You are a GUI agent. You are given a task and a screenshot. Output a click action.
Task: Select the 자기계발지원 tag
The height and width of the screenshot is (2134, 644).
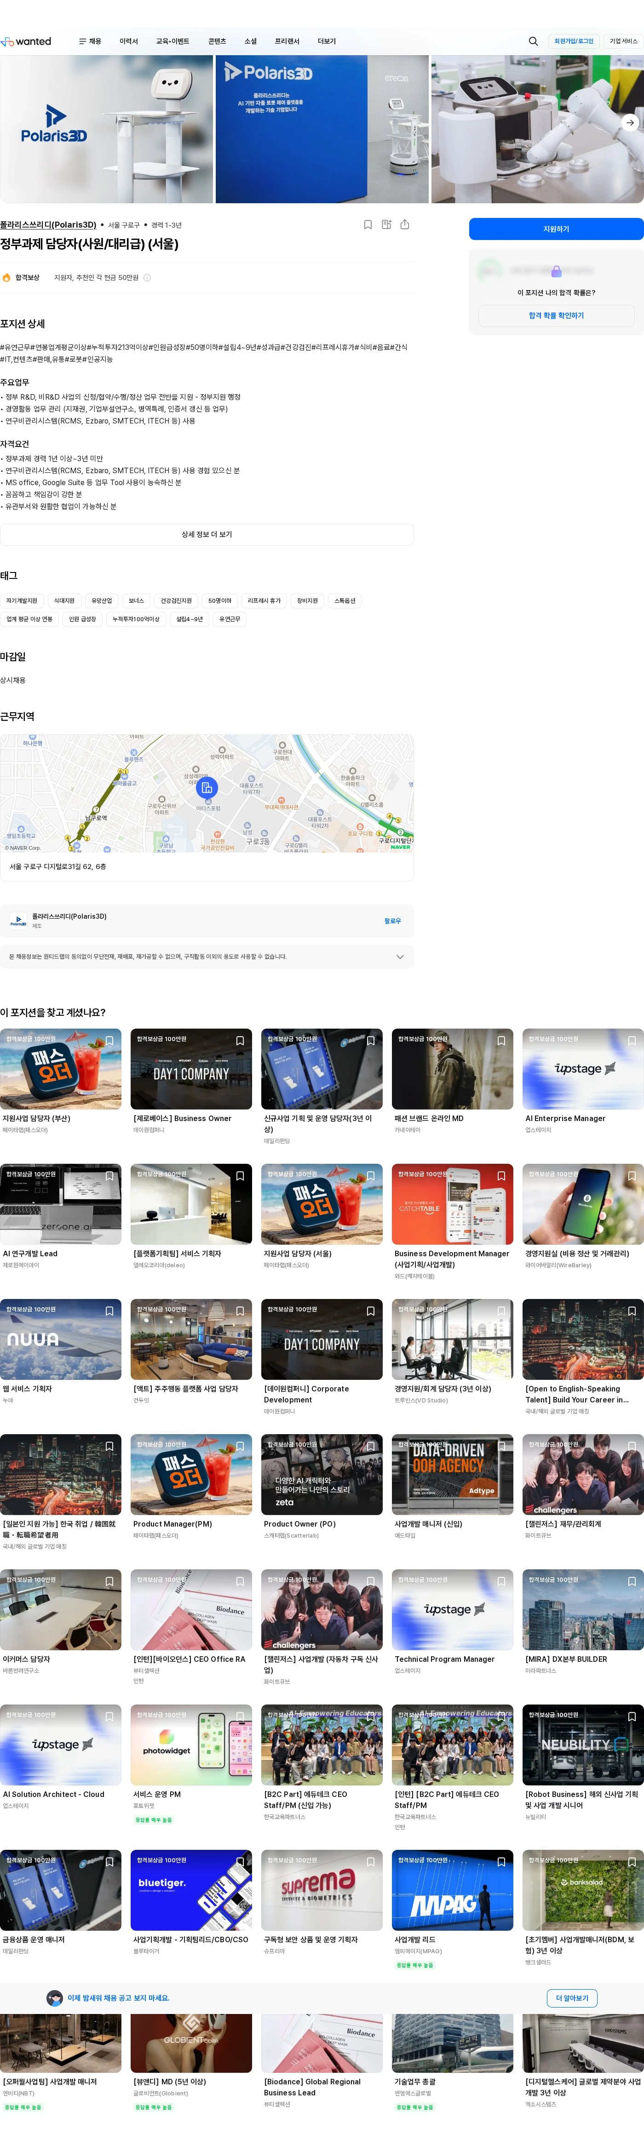(22, 601)
